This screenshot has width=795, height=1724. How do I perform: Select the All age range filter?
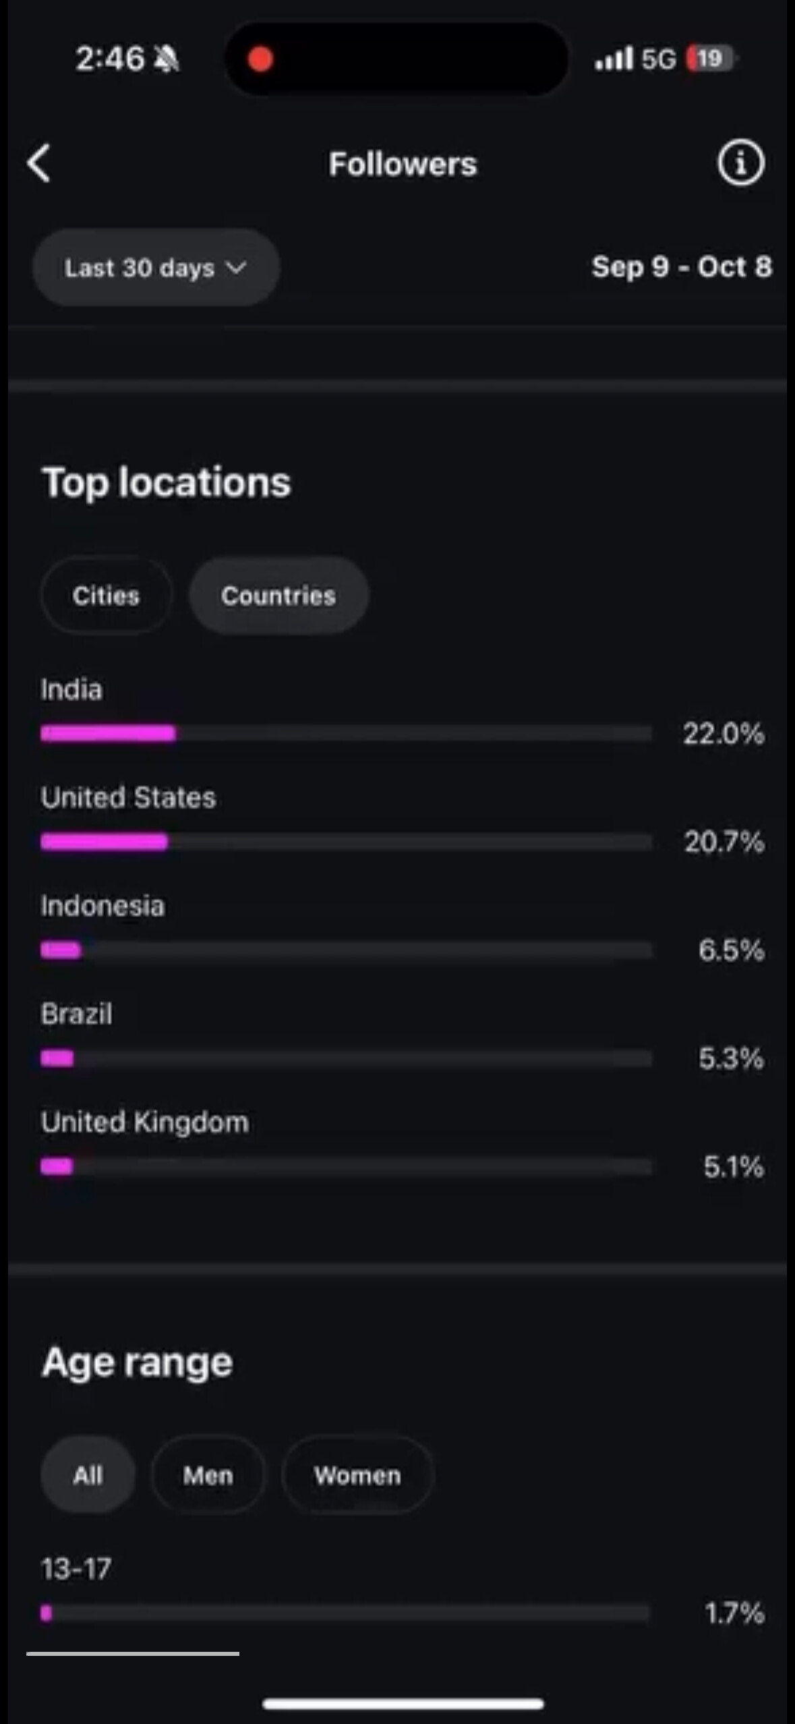88,1475
